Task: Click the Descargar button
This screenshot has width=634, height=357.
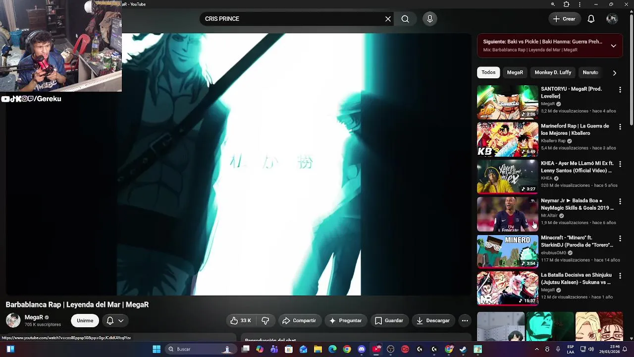Action: click(x=433, y=321)
